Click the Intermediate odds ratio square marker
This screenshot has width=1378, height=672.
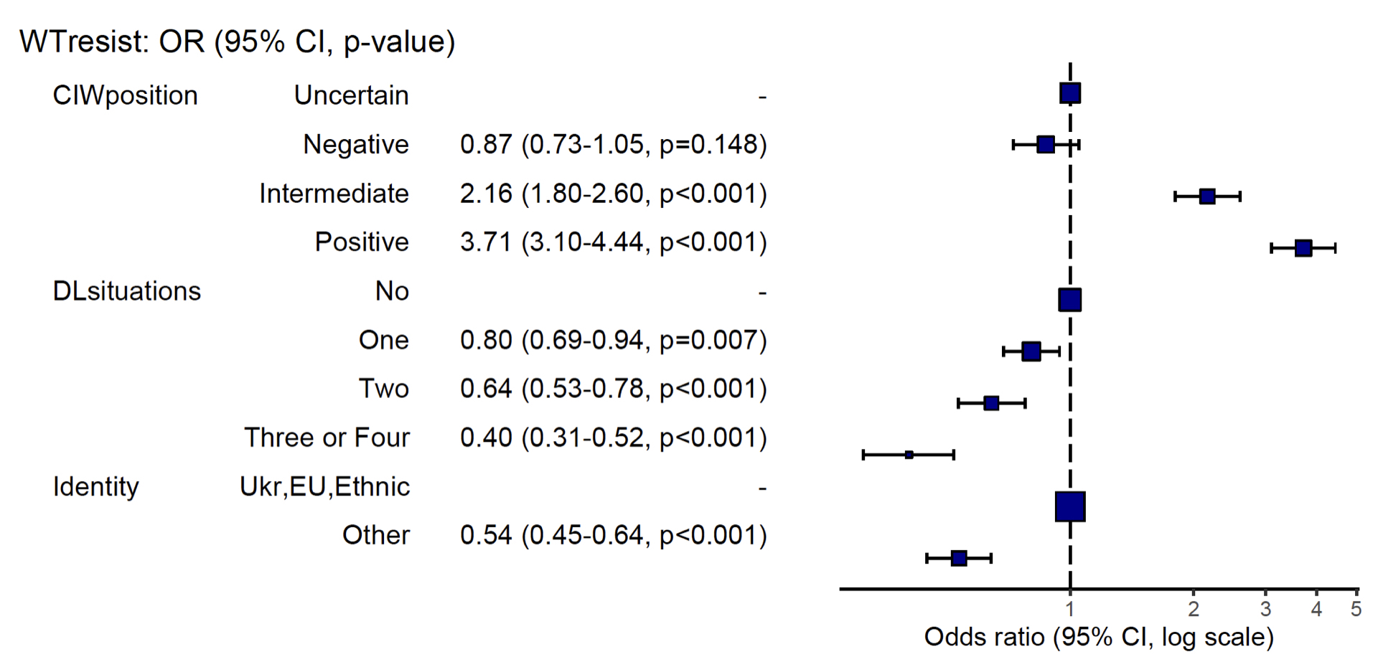(x=1207, y=197)
